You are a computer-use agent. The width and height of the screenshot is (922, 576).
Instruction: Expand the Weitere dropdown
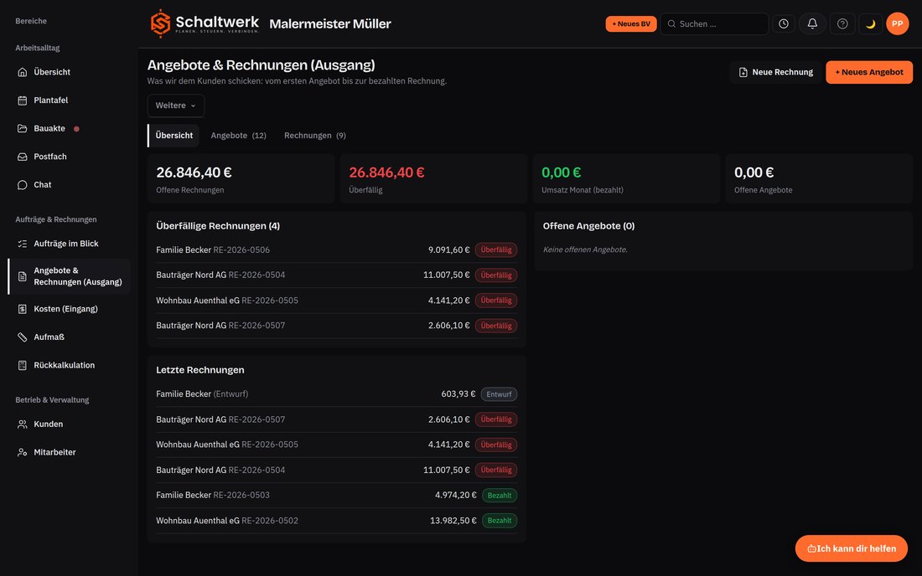pyautogui.click(x=176, y=105)
